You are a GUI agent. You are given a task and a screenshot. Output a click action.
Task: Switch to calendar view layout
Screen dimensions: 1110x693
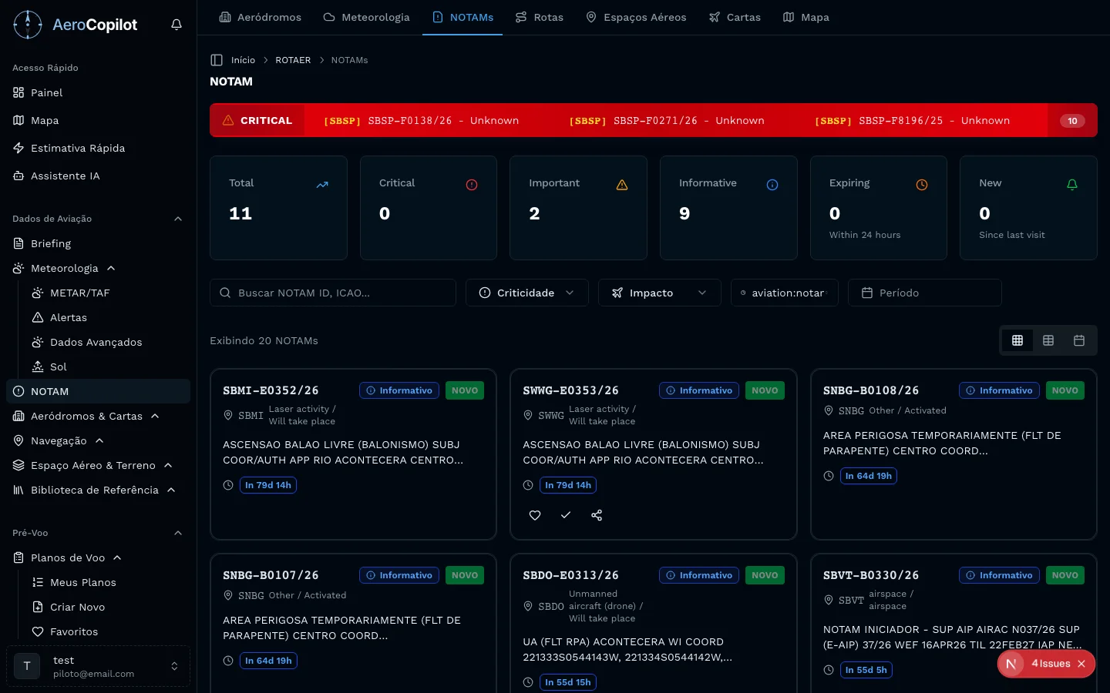pyautogui.click(x=1079, y=340)
